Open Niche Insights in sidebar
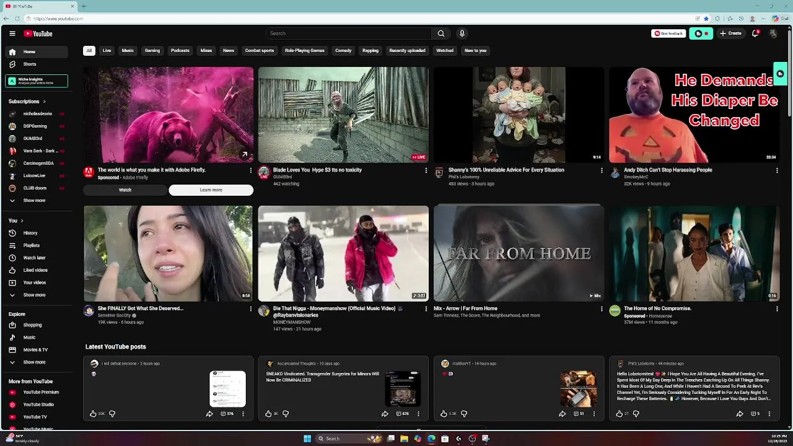This screenshot has width=793, height=446. pos(37,81)
